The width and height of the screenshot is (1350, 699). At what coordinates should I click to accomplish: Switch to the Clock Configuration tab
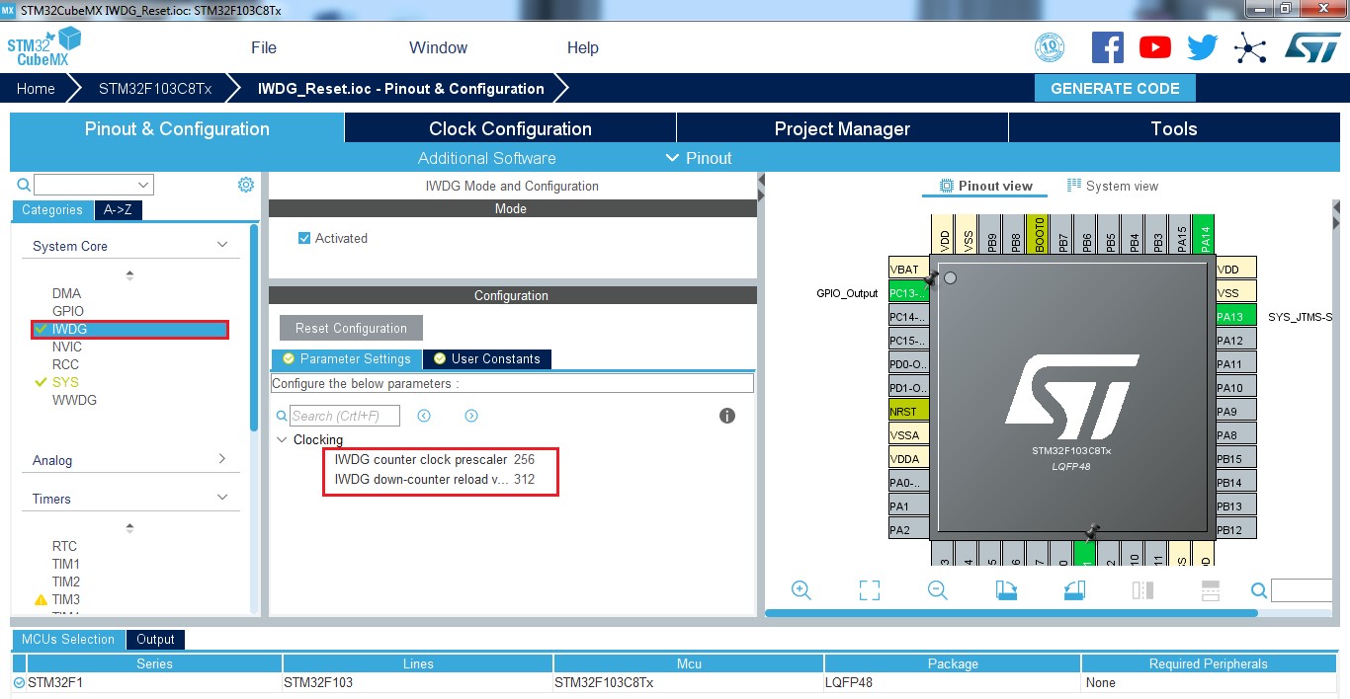click(x=510, y=128)
